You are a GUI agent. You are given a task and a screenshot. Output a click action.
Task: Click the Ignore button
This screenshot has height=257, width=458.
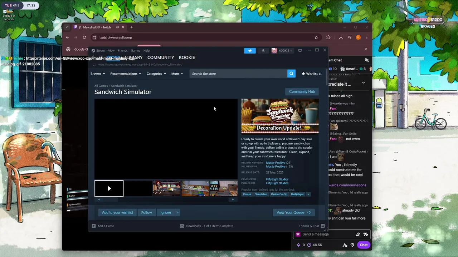coord(166,212)
